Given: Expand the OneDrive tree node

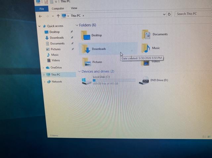Looking at the screenshot, I should 43,68.
